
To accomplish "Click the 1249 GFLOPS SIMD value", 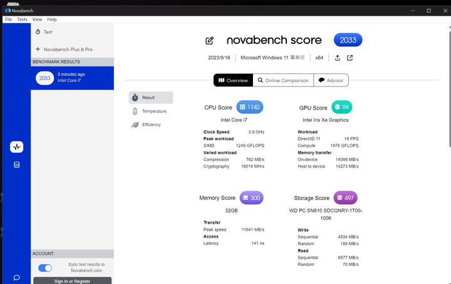I will click(x=250, y=145).
